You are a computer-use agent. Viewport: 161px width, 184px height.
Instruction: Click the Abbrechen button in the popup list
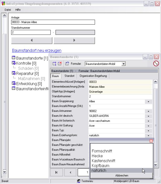tap(122, 176)
